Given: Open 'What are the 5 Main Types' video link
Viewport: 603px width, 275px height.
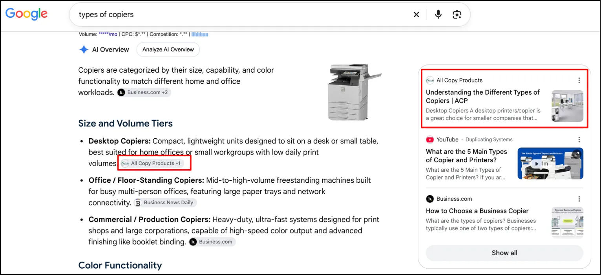Looking at the screenshot, I should point(466,156).
